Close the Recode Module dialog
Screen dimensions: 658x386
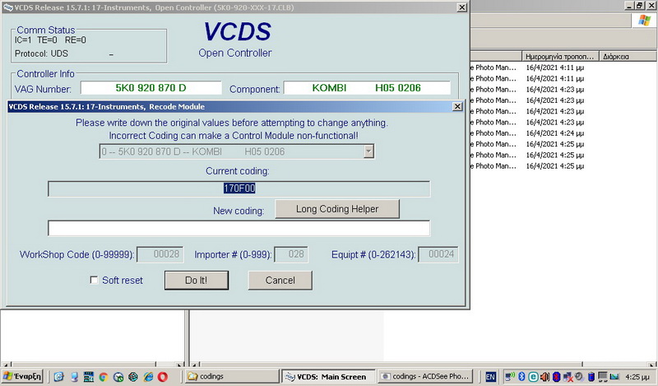[x=457, y=107]
